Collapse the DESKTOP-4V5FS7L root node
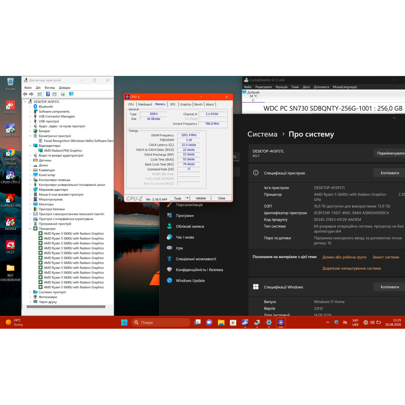The image size is (405, 405). click(x=25, y=102)
